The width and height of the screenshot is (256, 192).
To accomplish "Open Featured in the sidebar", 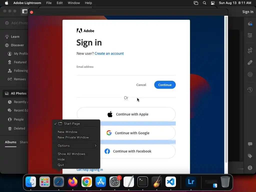I will (x=18, y=62).
